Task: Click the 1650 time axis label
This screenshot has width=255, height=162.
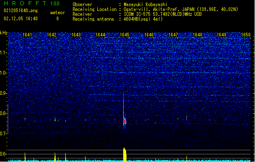Action: pyautogui.click(x=246, y=35)
